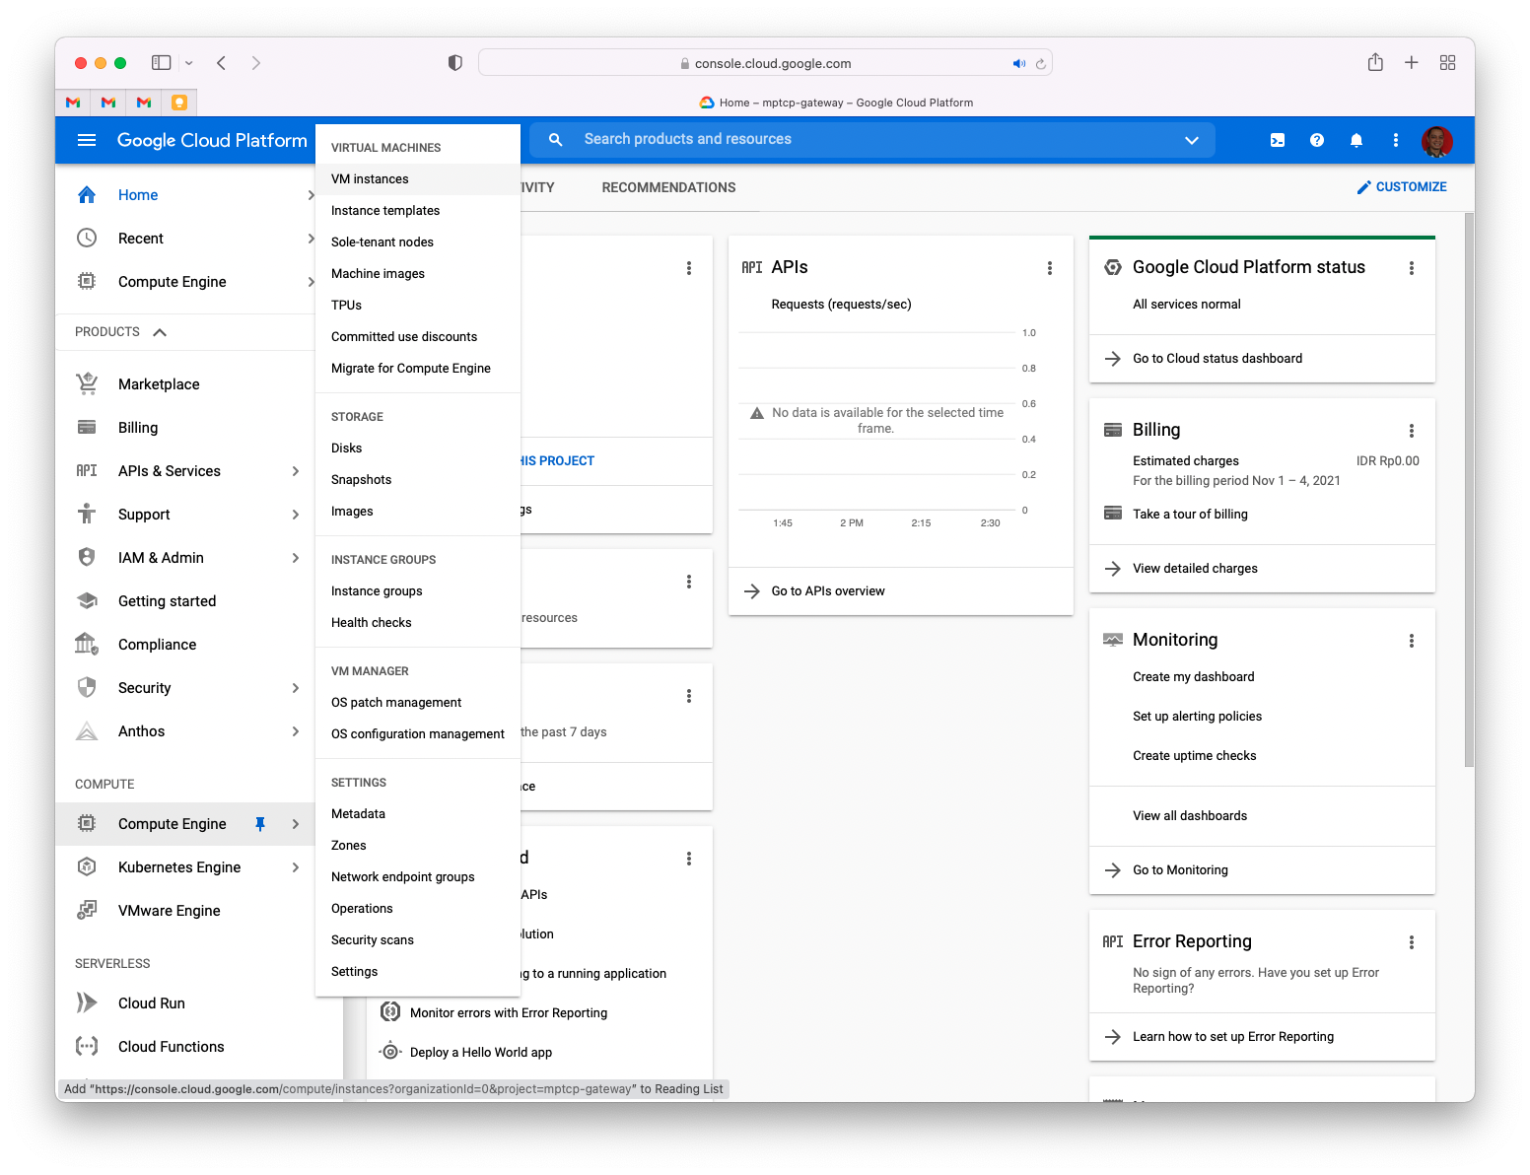Expand the Support submenu arrow
Image resolution: width=1530 pixels, height=1175 pixels.
pos(296,515)
